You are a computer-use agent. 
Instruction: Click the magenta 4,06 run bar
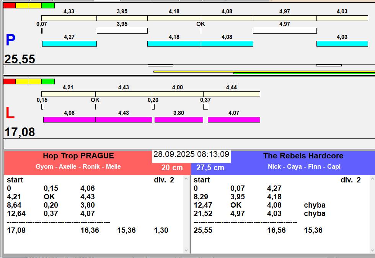coord(69,120)
